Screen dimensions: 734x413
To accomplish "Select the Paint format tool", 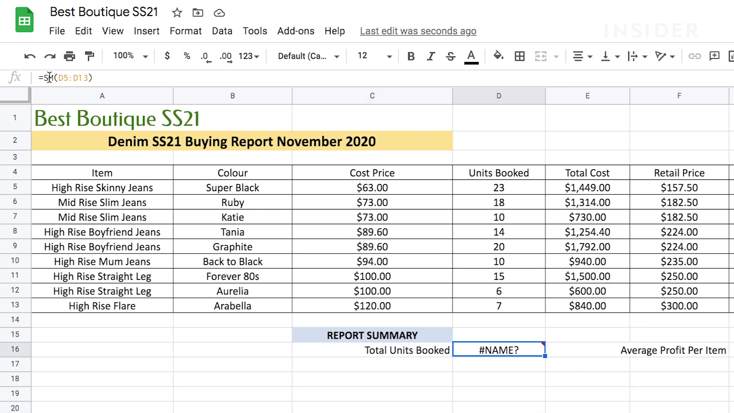I will pyautogui.click(x=89, y=56).
